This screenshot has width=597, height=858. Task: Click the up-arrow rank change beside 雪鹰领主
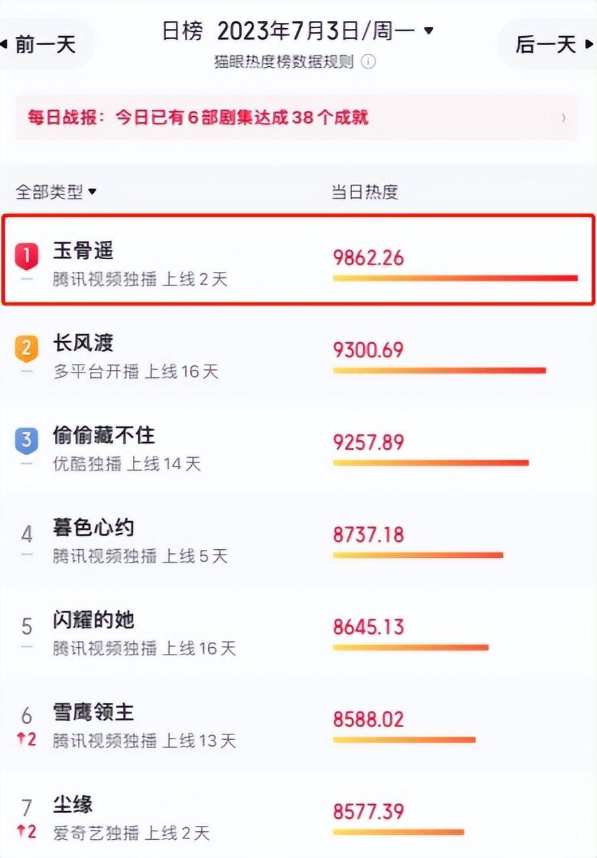coord(27,740)
